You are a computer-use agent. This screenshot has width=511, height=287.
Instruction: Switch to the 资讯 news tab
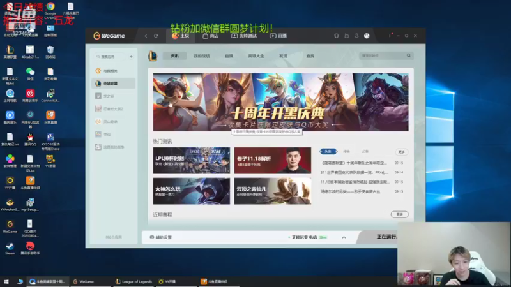[174, 56]
